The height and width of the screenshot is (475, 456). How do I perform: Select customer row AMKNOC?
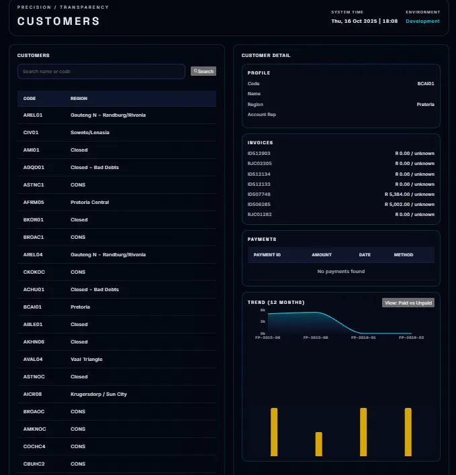coord(117,429)
